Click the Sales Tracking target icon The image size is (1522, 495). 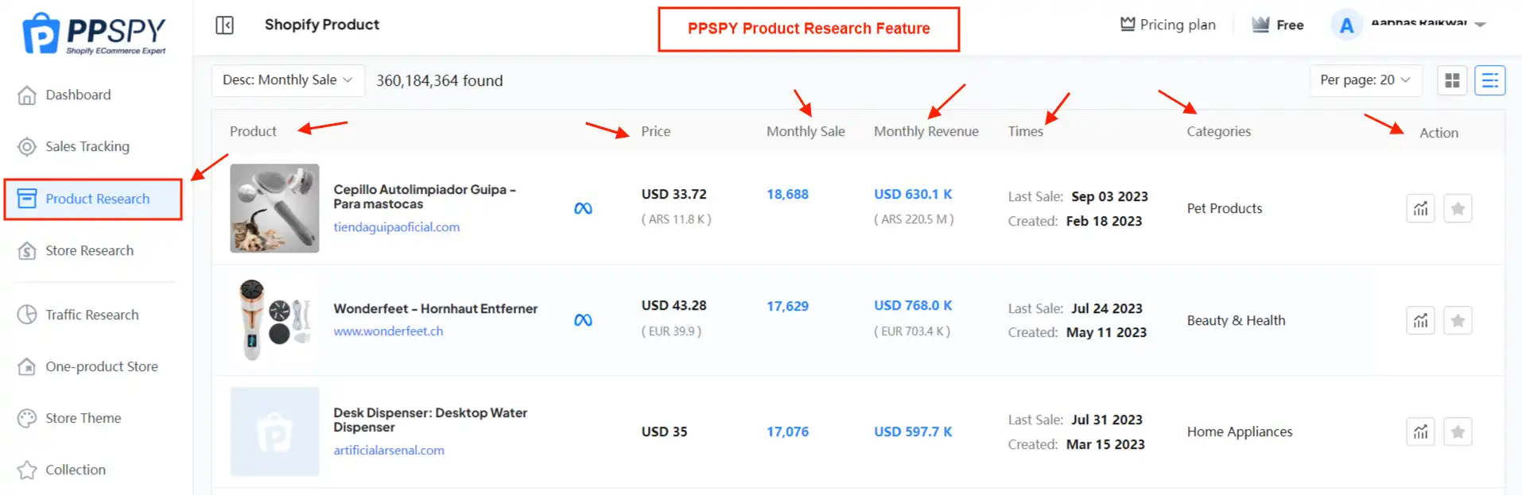click(x=27, y=147)
